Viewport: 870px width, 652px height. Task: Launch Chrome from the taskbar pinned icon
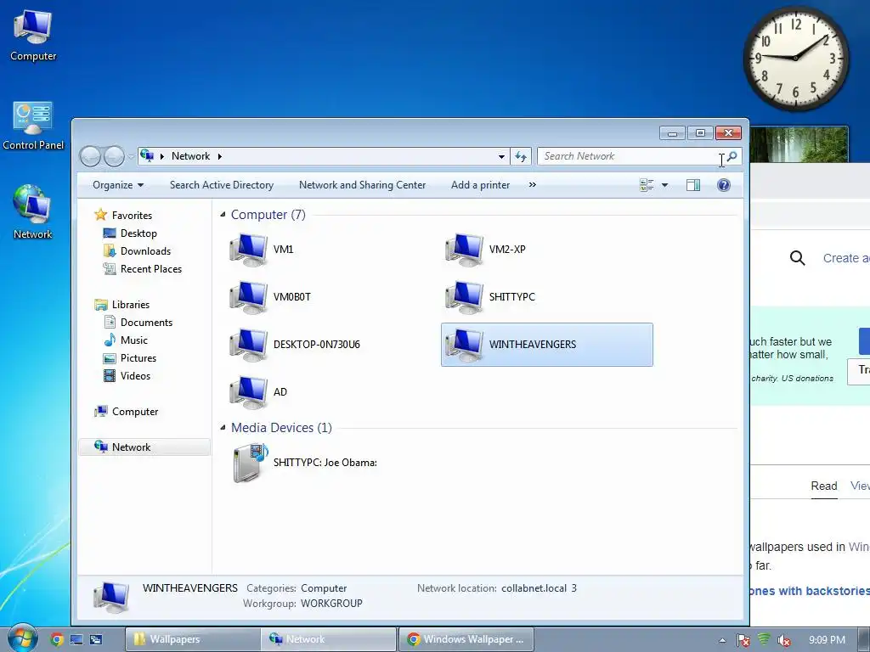pos(57,639)
